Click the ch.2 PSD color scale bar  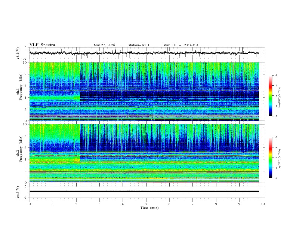270,158
